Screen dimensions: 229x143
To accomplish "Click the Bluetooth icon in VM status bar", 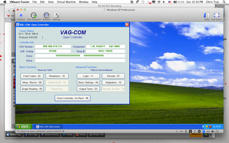I will tap(177, 131).
